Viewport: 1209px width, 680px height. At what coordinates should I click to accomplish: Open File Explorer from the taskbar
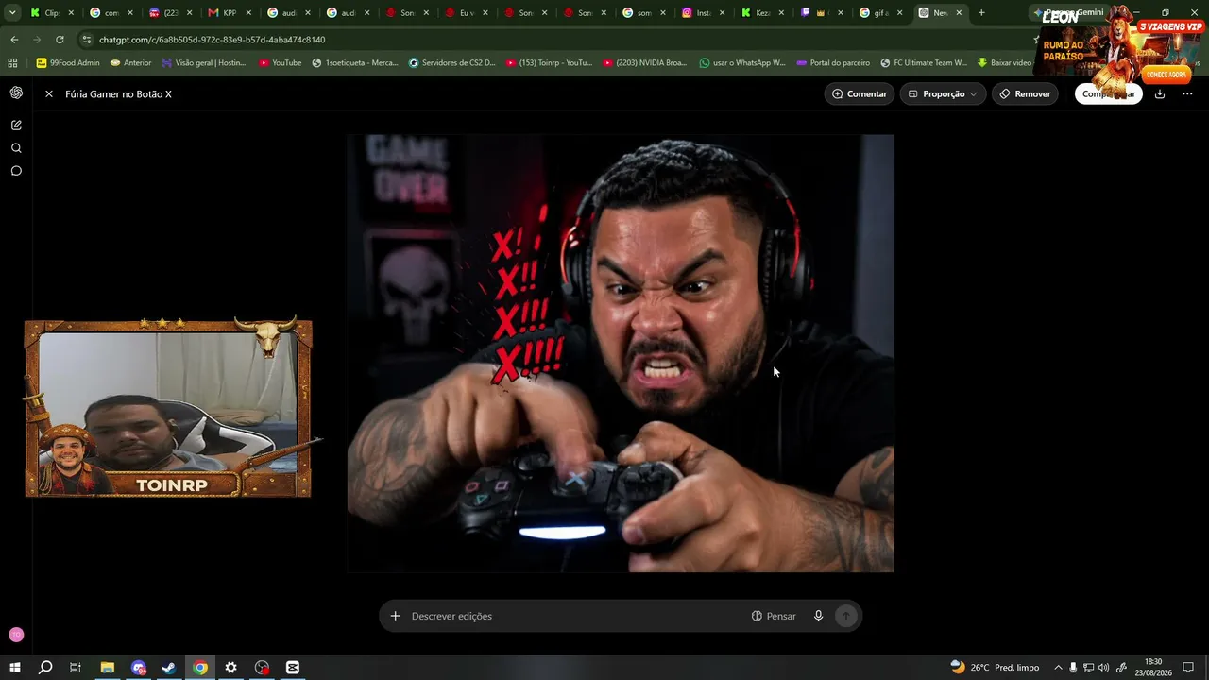pos(108,668)
